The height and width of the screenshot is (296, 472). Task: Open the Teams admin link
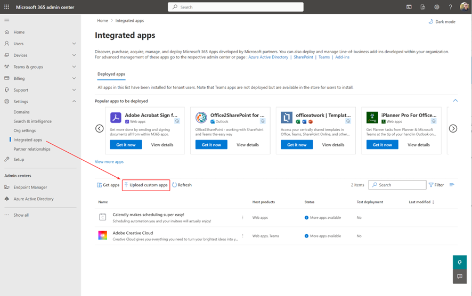tap(324, 57)
